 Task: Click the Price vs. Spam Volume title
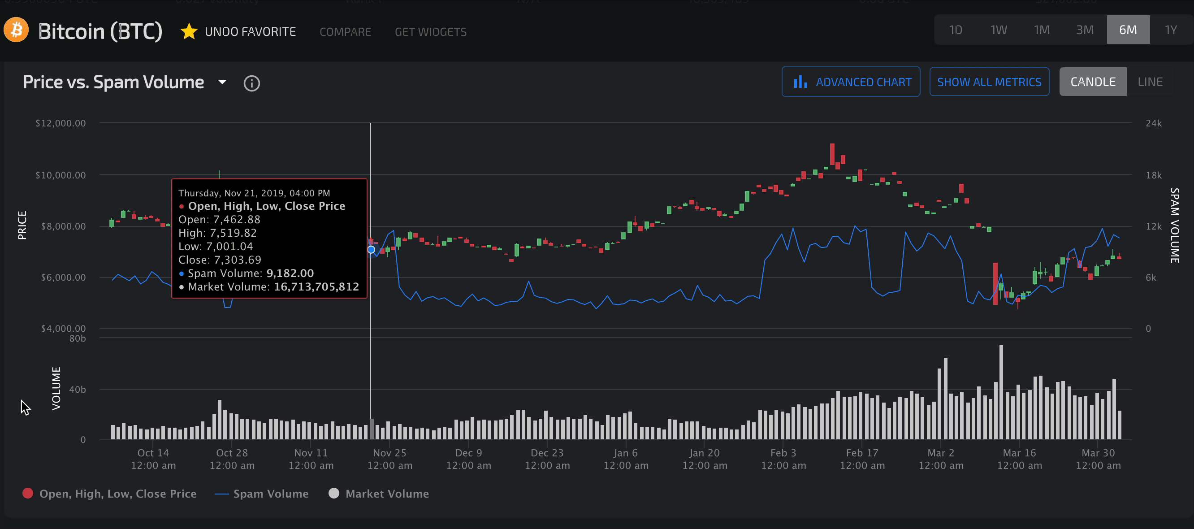(x=113, y=82)
